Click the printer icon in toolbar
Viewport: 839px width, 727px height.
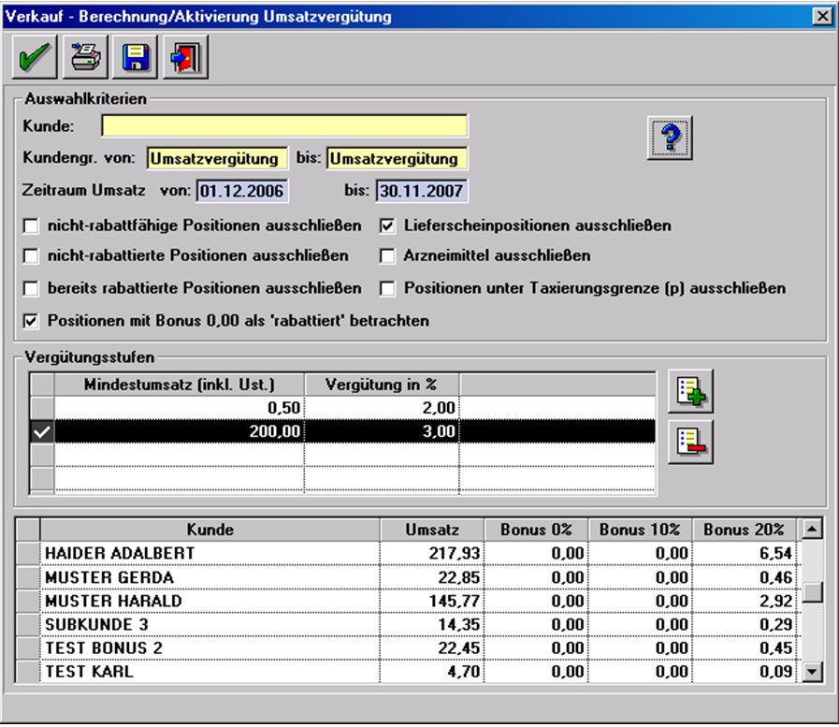coord(86,58)
